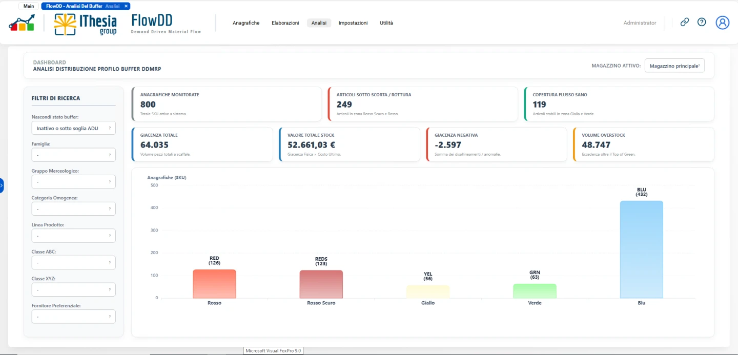
Task: Open the Magazzino principale dropdown
Action: tap(674, 66)
